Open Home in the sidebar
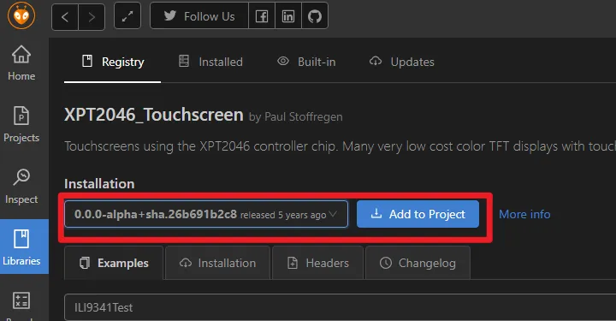 21,62
